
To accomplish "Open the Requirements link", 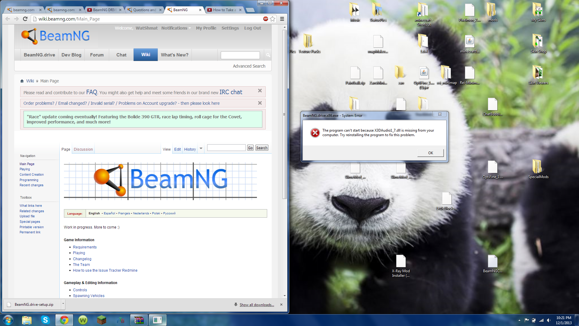I will click(x=85, y=247).
